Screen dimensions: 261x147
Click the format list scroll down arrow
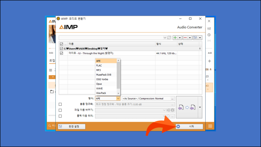[119, 93]
